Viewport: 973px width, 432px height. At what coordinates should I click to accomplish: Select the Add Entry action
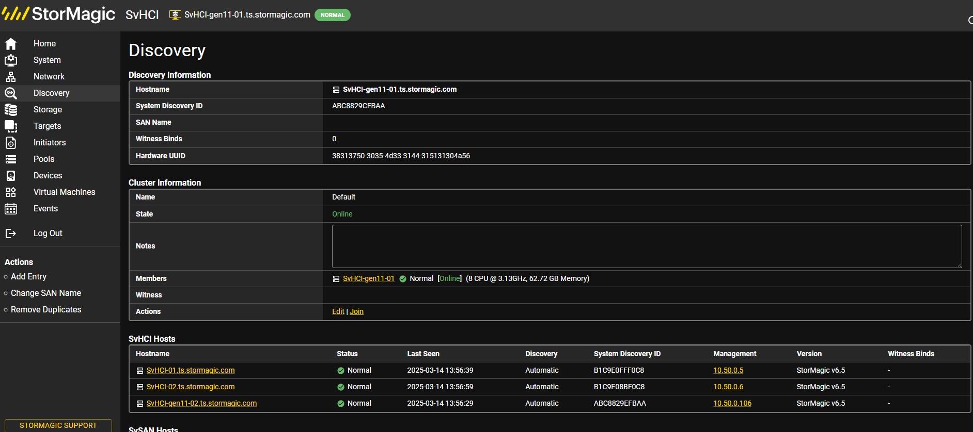pos(28,277)
